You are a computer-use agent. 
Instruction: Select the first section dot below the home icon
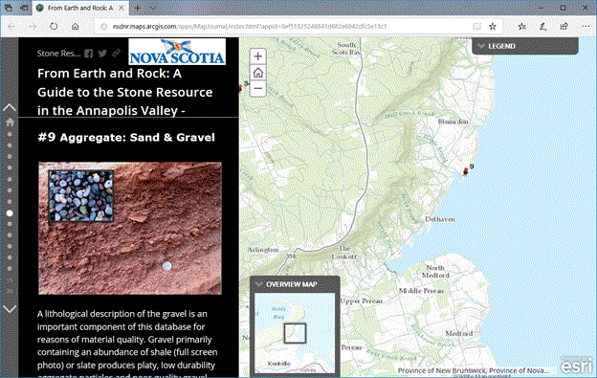10,134
